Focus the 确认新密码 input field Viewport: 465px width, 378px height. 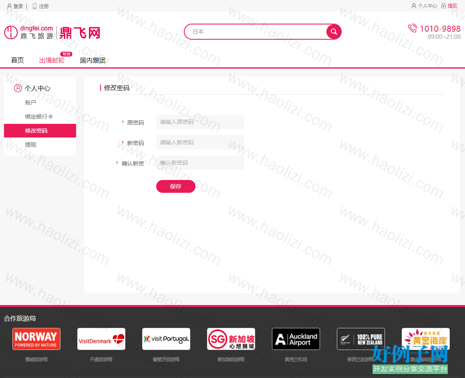pyautogui.click(x=200, y=163)
